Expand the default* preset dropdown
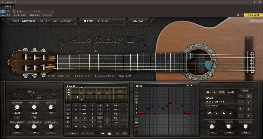The image size is (263, 139). 52,11
